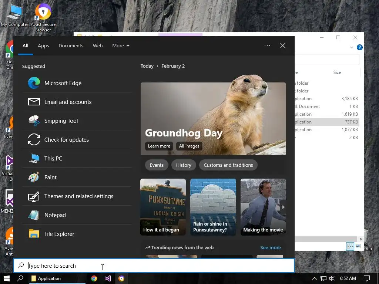Click the Size column header in Explorer
This screenshot has height=284, width=379.
click(345, 72)
